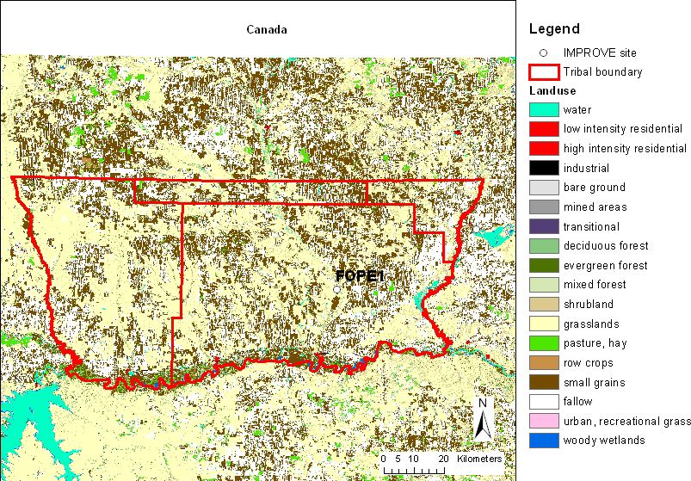The image size is (691, 481).
Task: Click the small grains brown swatch
Action: tap(544, 382)
